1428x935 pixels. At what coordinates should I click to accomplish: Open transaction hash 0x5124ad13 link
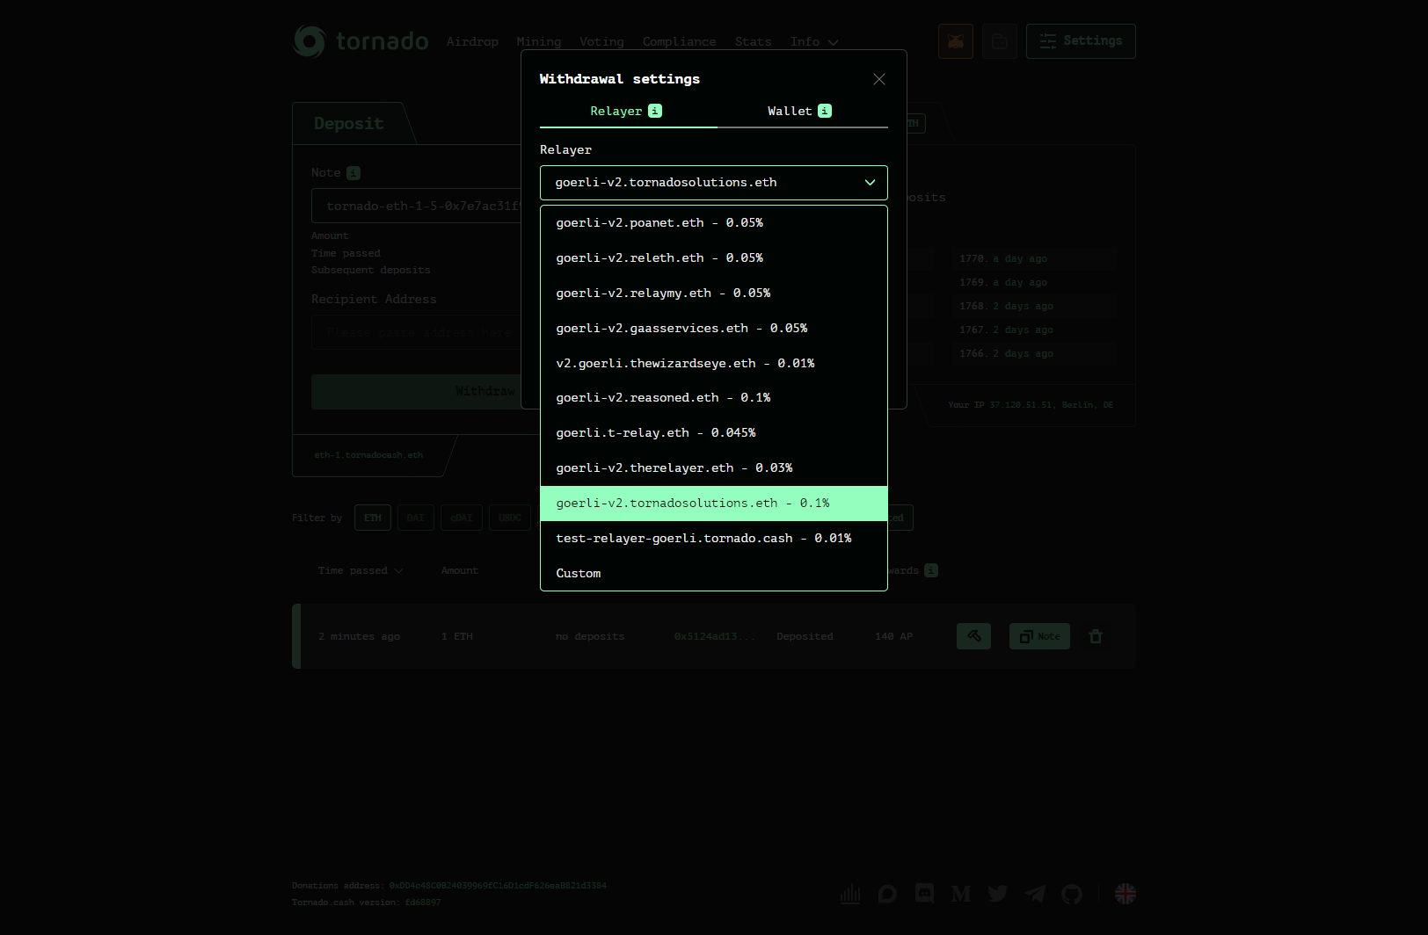tap(714, 636)
